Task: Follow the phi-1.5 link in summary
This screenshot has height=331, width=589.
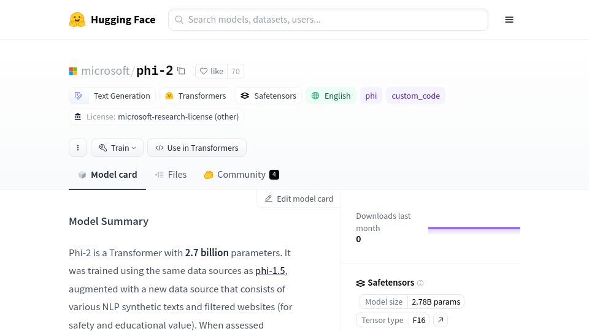Action: coord(270,270)
